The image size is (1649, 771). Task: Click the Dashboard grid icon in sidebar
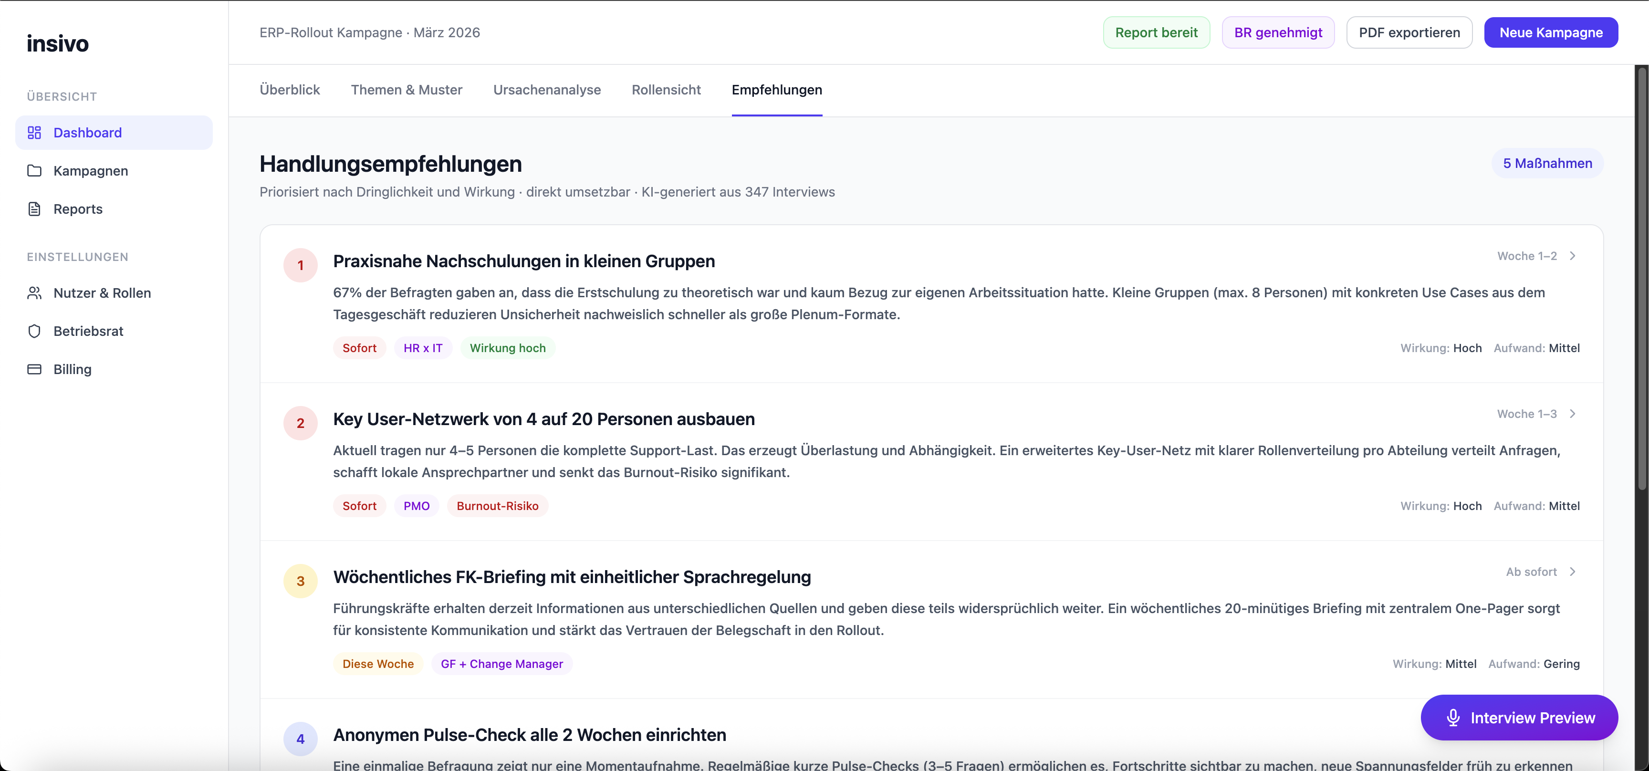pos(34,133)
